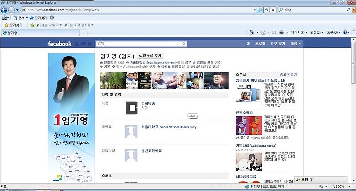Open 서울대학교 Seoul National University link

[169, 127]
